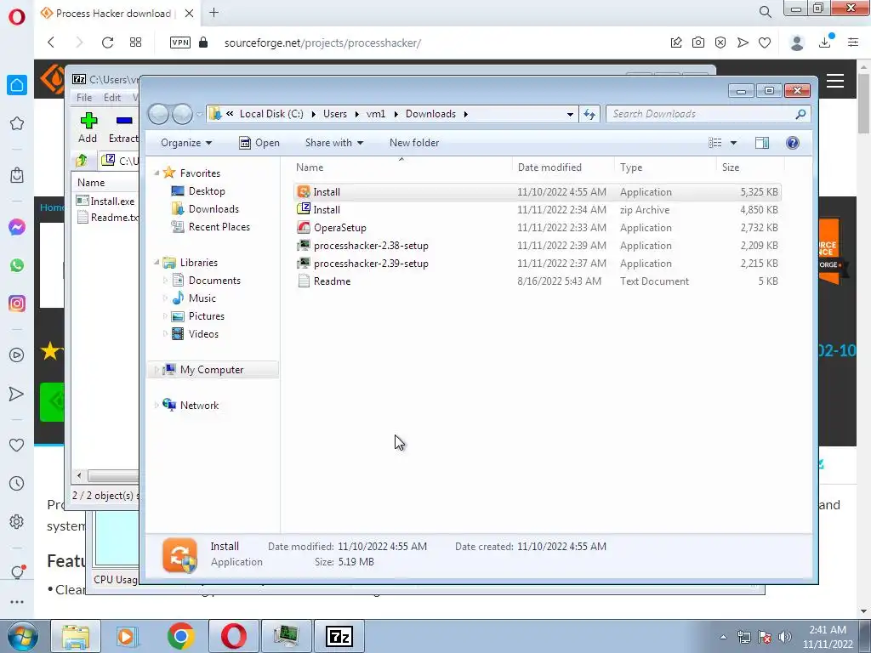Select Desktop under Favorites
Viewport: 871px width, 653px height.
[207, 191]
